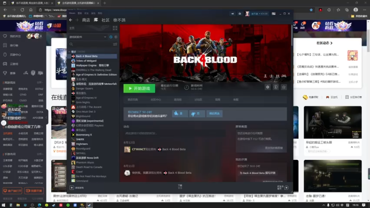Select Wallpaper Engine in library list
This screenshot has width=370, height=208.
[x=92, y=65]
